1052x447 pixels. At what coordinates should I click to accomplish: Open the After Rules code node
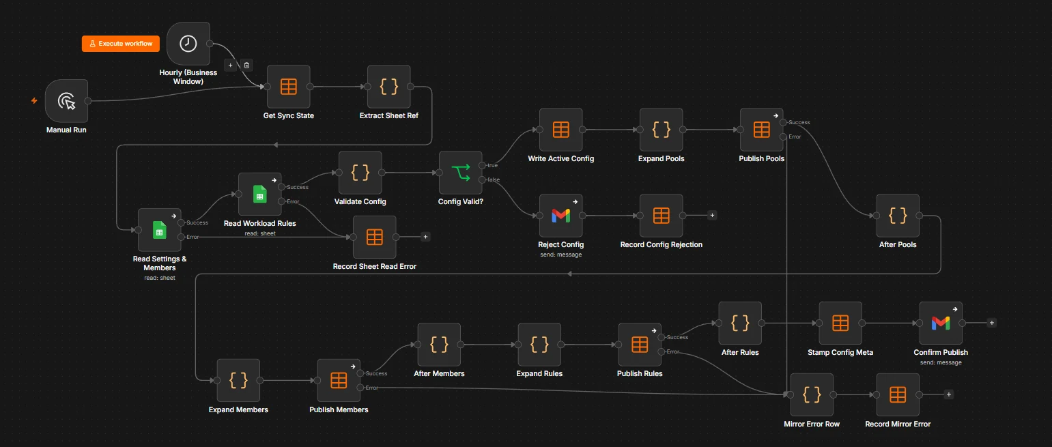740,323
